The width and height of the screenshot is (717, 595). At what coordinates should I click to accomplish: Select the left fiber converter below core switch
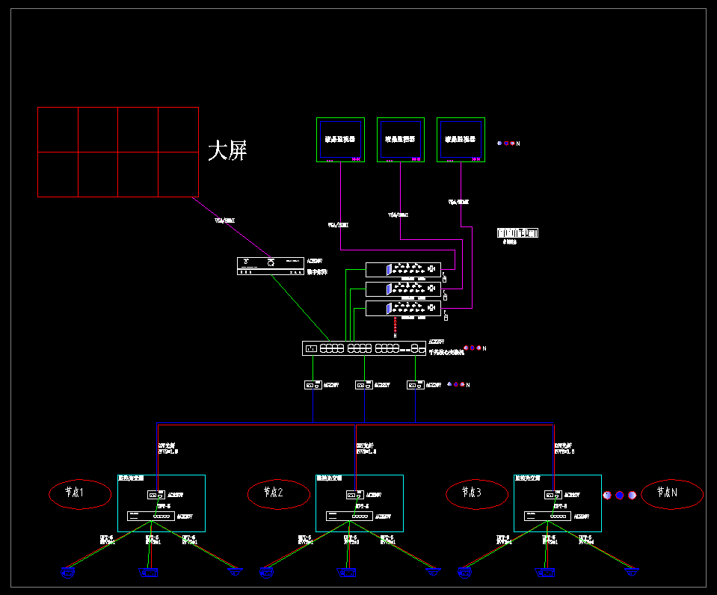[x=313, y=385]
